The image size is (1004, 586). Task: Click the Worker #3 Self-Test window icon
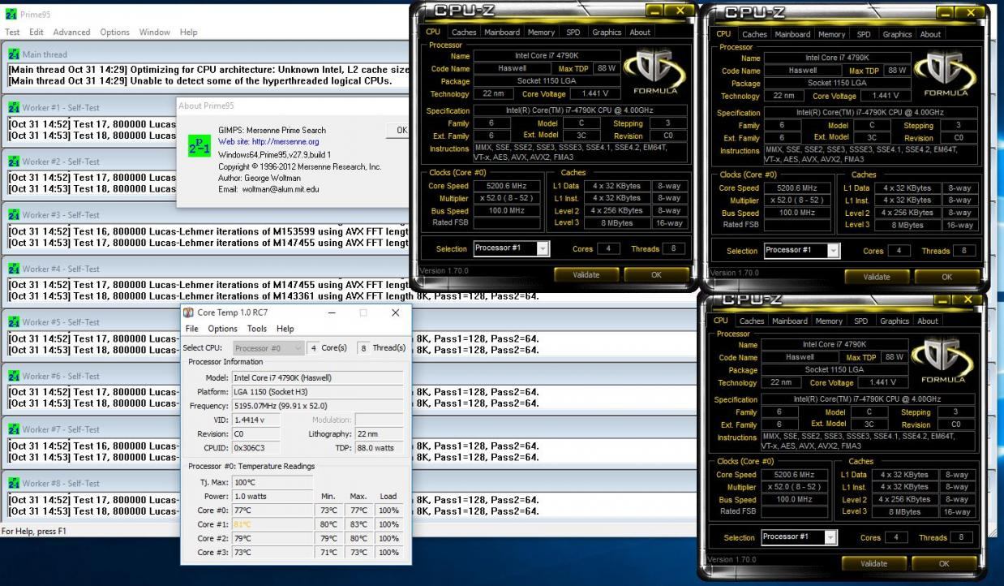click(14, 215)
